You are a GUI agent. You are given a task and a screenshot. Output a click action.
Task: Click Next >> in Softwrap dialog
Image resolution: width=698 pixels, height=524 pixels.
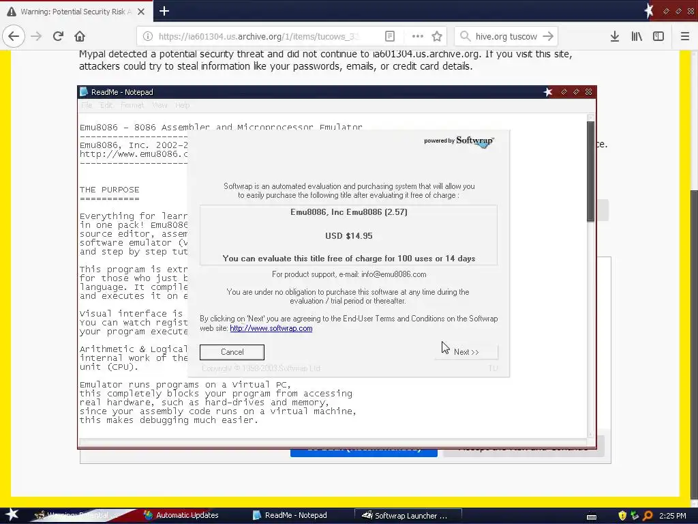click(x=466, y=352)
